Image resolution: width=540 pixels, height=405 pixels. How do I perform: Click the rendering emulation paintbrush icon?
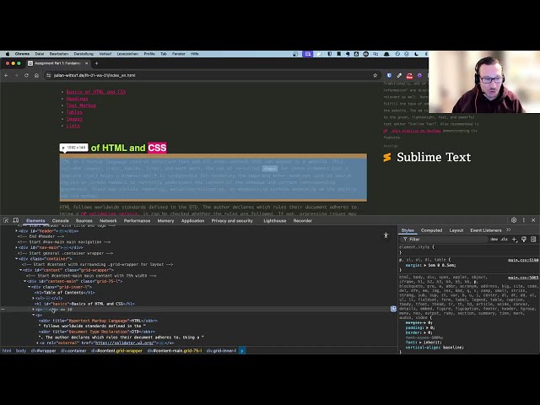524,239
